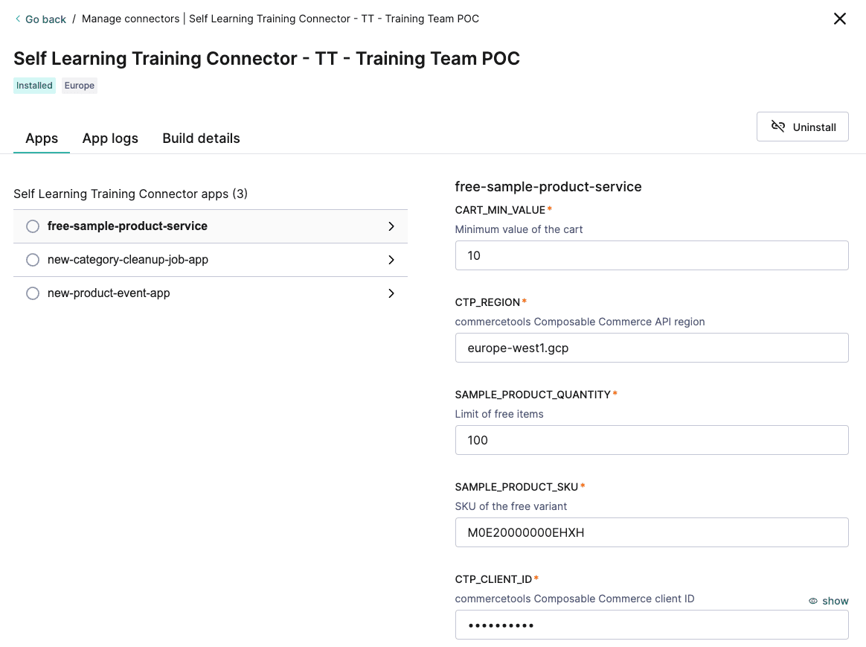Expand free-sample-product-service via its chevron

pos(391,226)
